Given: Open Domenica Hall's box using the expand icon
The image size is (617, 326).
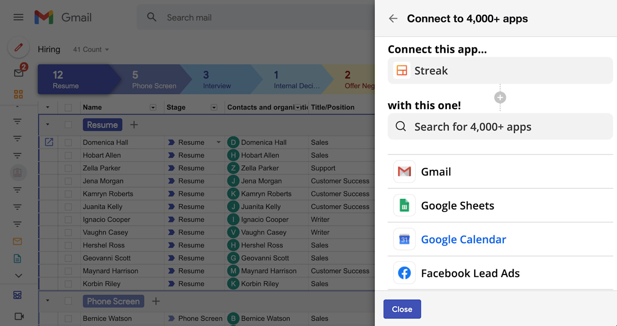Looking at the screenshot, I should click(49, 142).
